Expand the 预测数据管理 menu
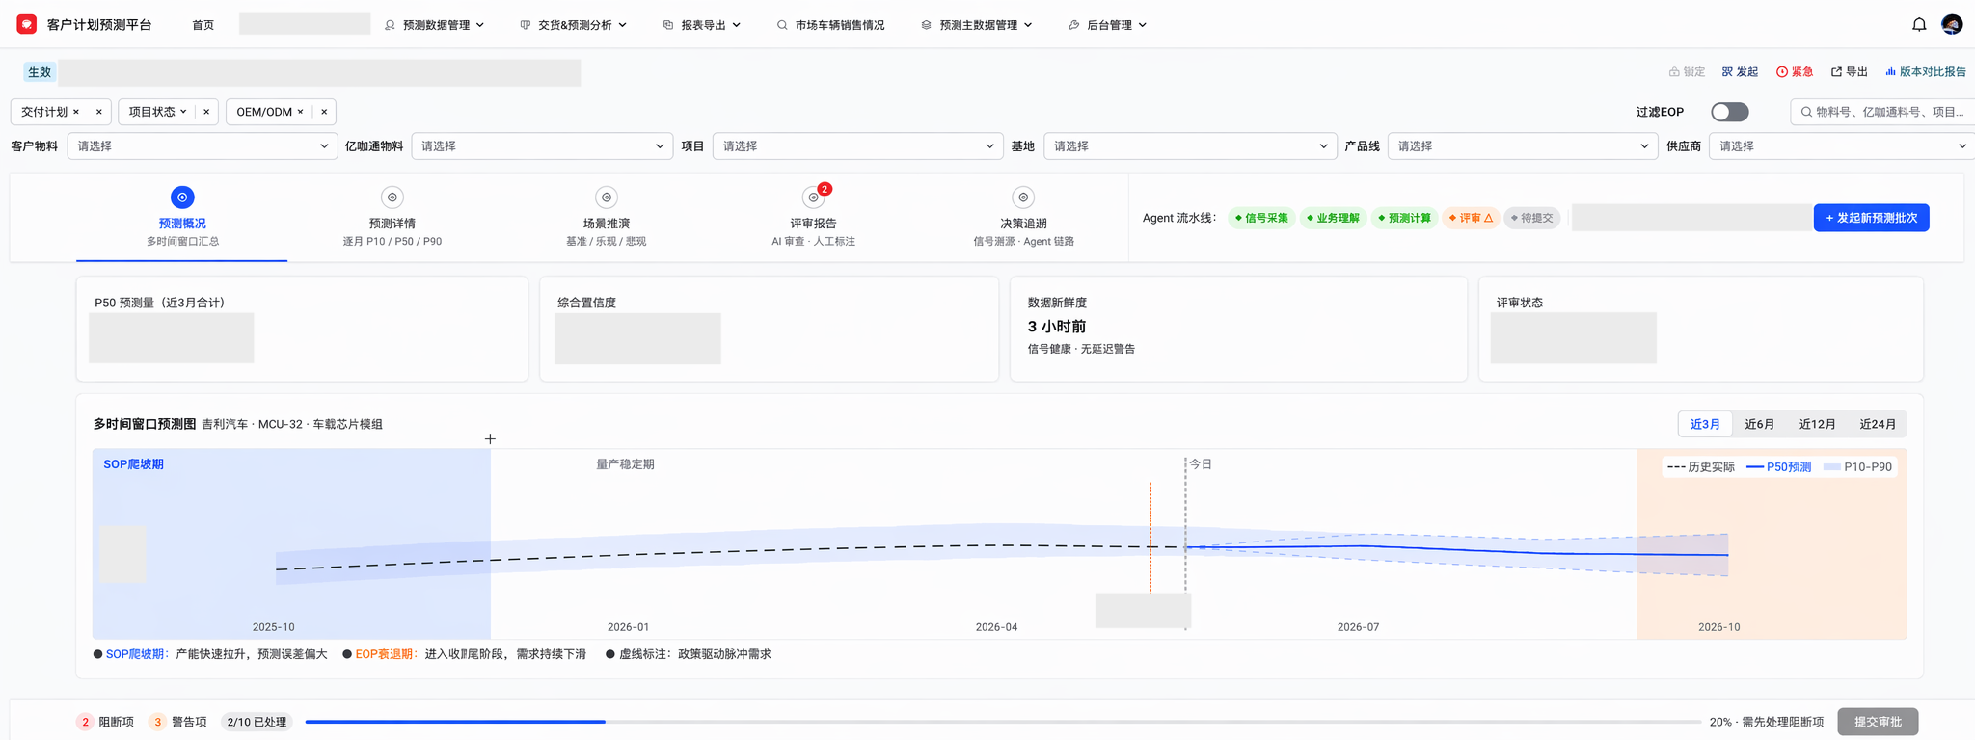Screen dimensions: 1975x740 click(x=434, y=25)
